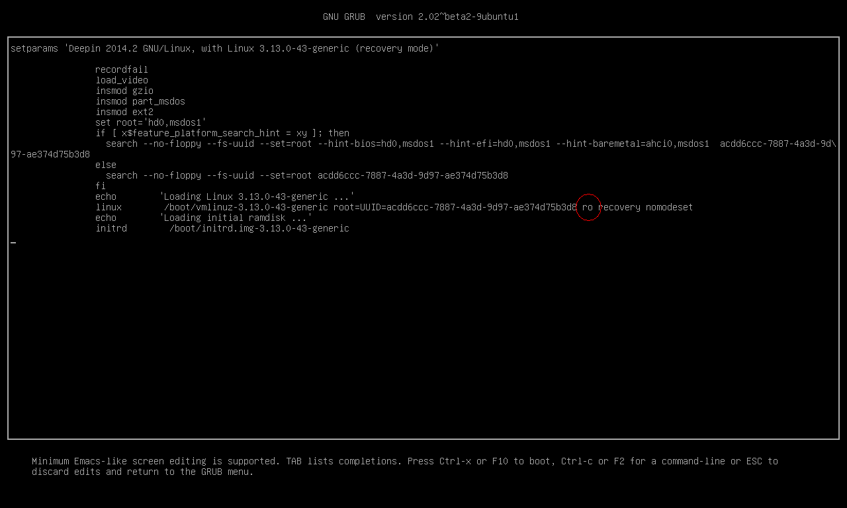The image size is (847, 508).
Task: Click the set root='hd0,msdos1' line
Action: [151, 122]
